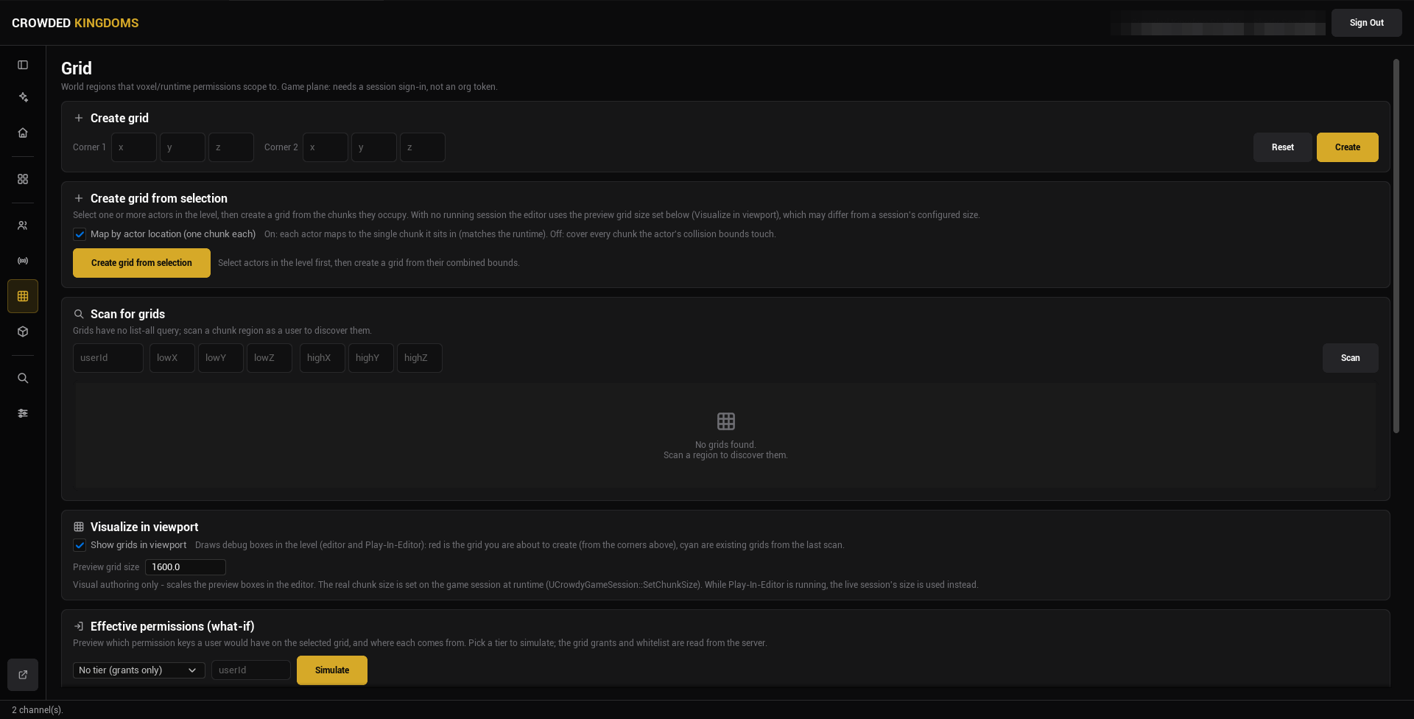Screen dimensions: 1414x719
Task: Click the plus icon beside Create grid
Action: (x=79, y=118)
